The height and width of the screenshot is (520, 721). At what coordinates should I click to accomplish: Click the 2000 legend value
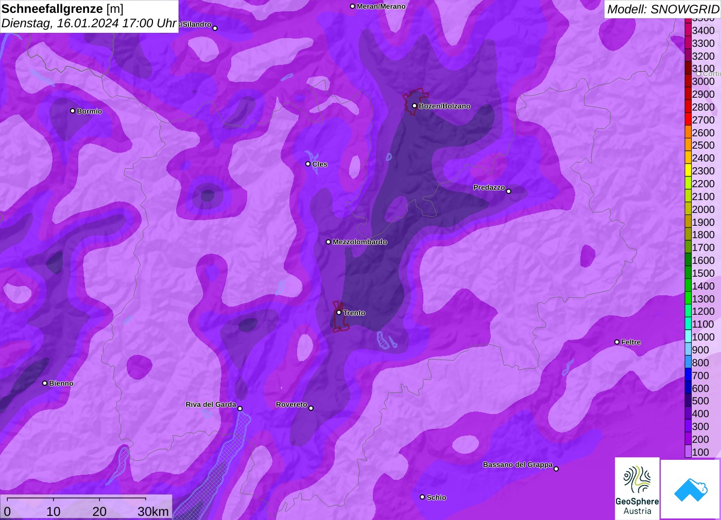703,209
